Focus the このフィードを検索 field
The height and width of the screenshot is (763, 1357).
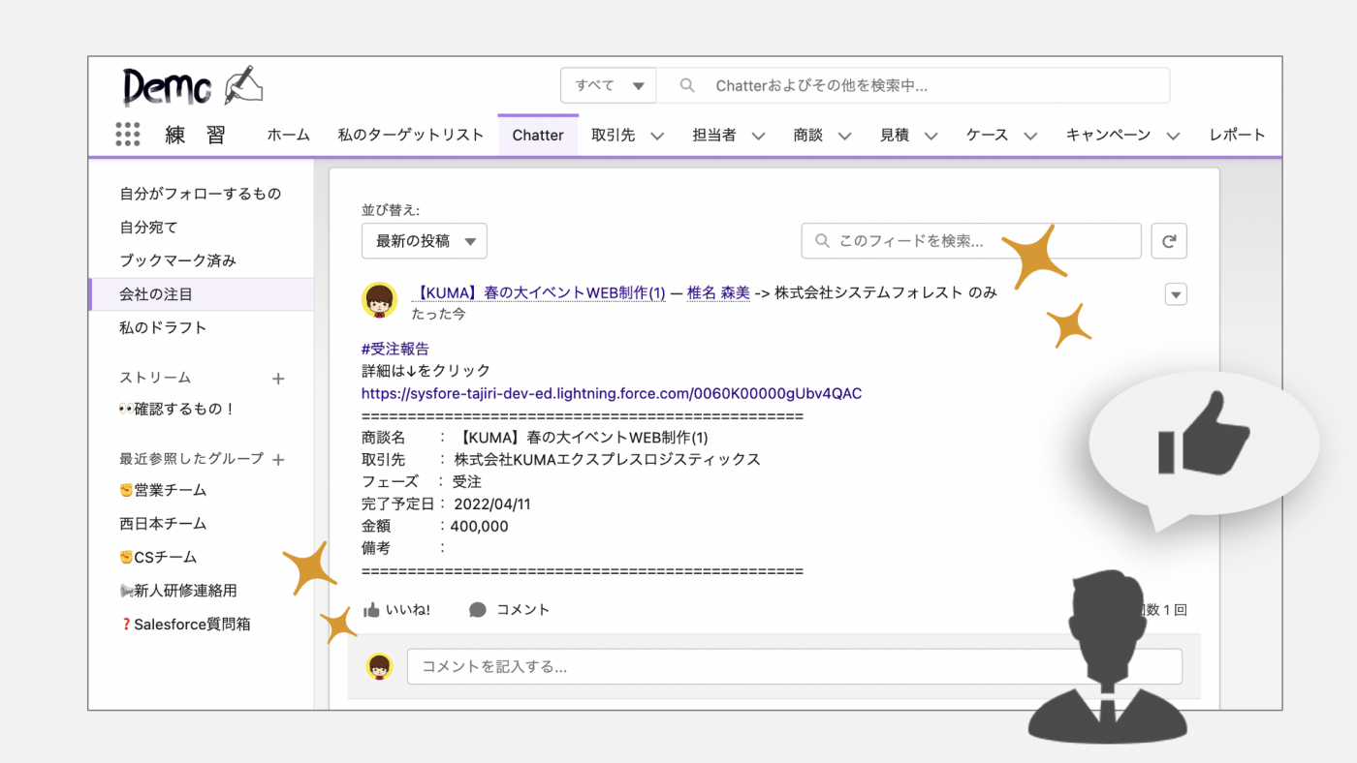[971, 241]
